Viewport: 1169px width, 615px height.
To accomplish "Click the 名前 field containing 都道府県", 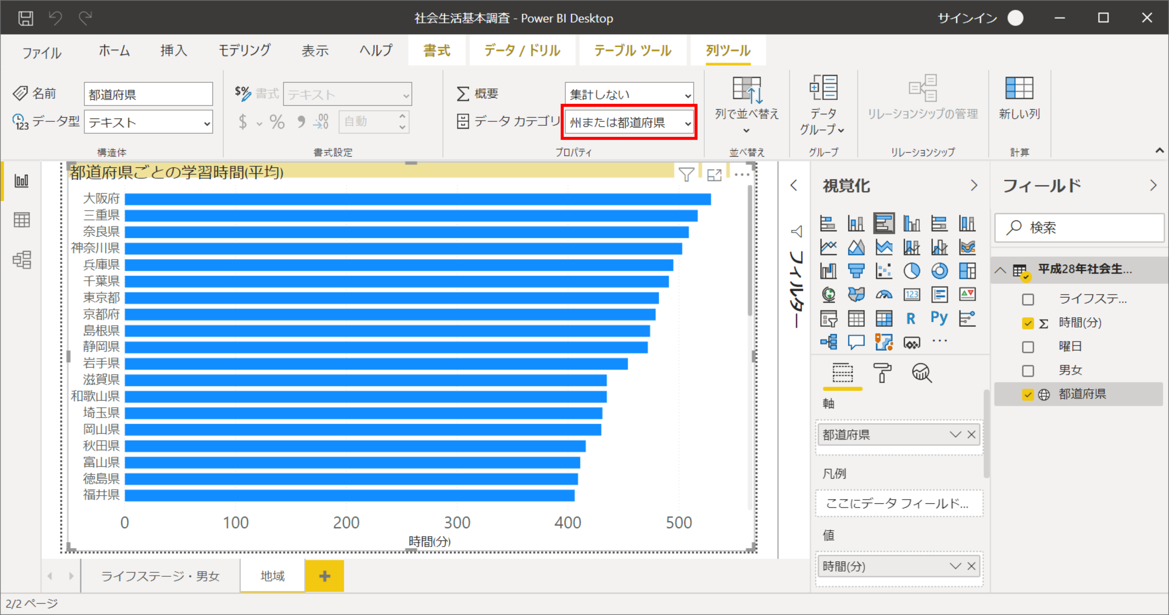I will click(x=148, y=94).
